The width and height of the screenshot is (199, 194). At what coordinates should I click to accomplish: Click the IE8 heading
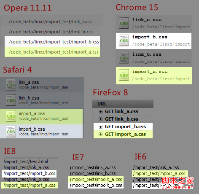(x=10, y=151)
